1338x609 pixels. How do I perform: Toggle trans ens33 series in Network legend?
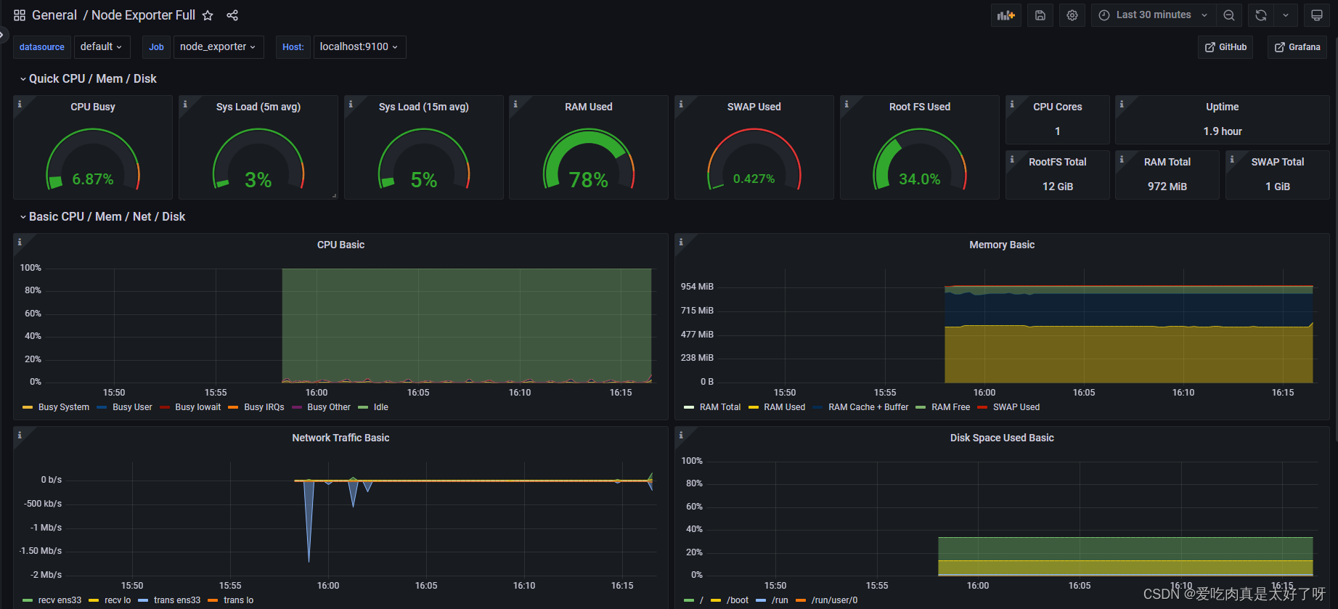[177, 600]
